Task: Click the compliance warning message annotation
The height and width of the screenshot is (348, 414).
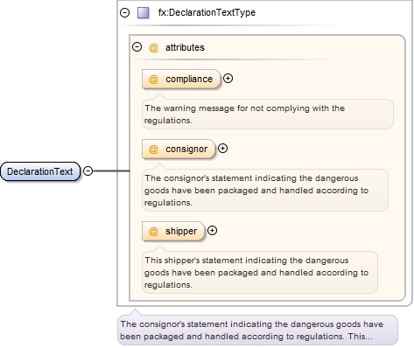Action: (268, 114)
